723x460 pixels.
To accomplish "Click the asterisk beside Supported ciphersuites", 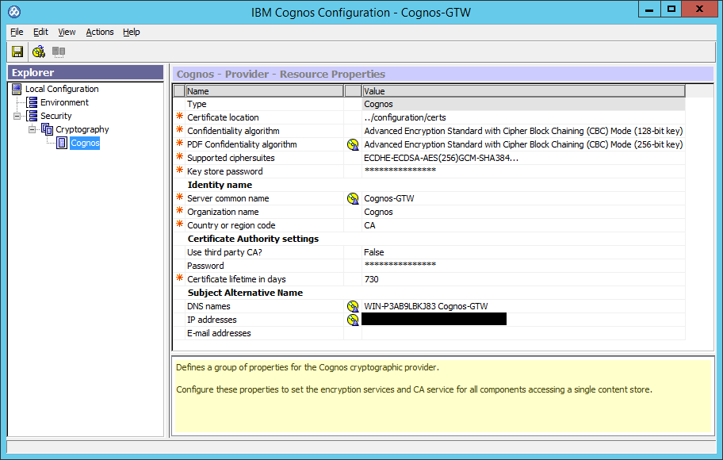I will click(179, 156).
